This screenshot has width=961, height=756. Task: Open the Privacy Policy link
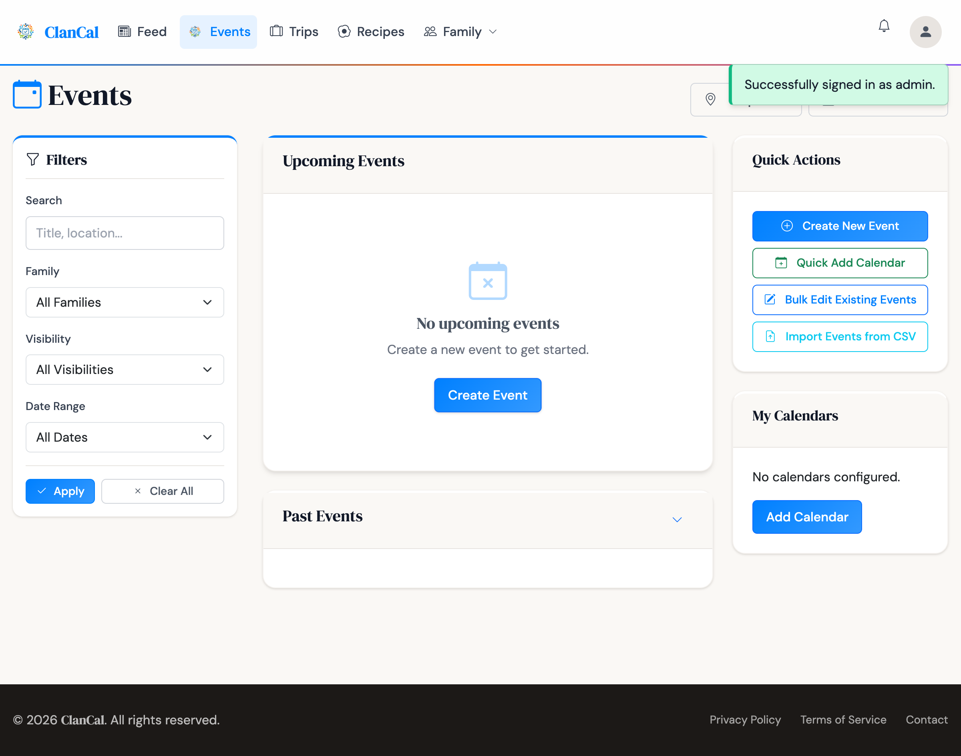click(x=745, y=720)
